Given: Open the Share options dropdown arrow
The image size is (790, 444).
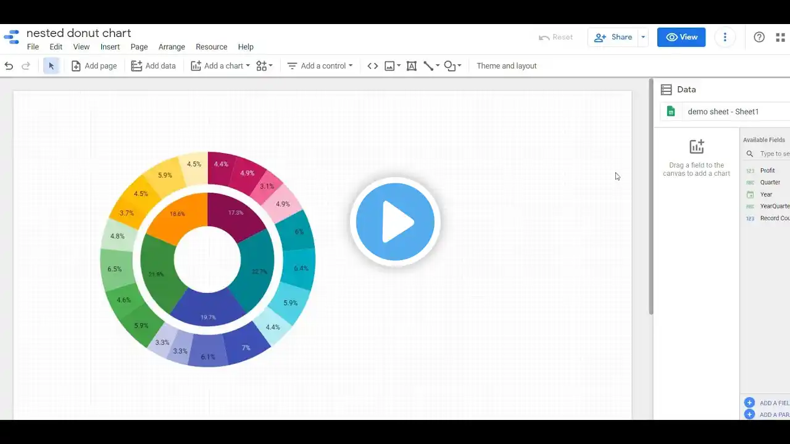Looking at the screenshot, I should click(643, 37).
